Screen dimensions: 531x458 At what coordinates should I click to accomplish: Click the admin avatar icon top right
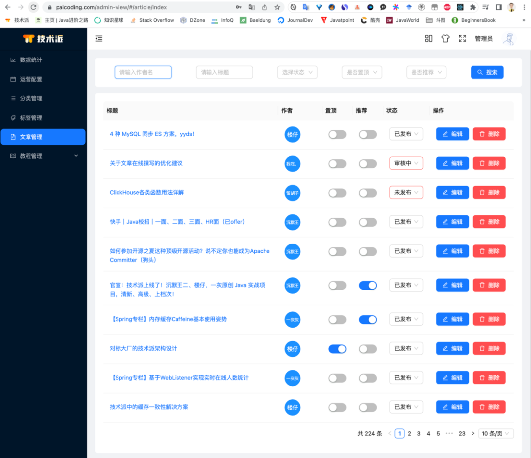[509, 38]
